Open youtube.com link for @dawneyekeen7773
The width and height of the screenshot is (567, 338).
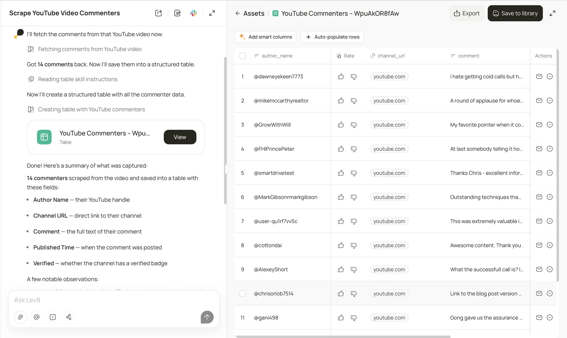(x=389, y=76)
